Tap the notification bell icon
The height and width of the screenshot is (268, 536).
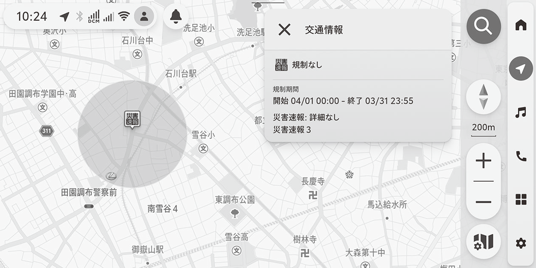coord(176,16)
